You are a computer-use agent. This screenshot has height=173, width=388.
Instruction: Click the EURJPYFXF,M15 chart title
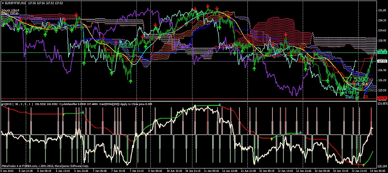tap(16, 3)
